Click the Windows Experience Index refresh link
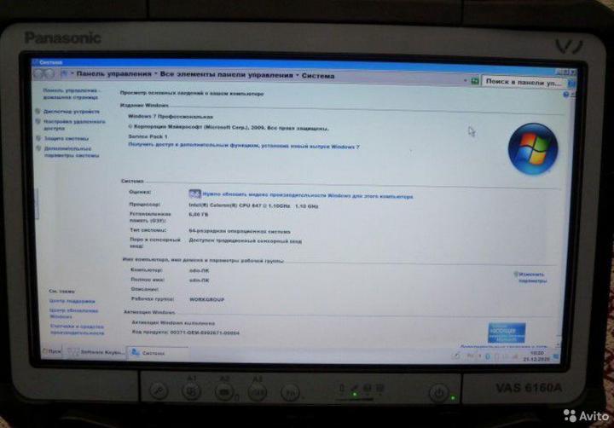 tap(307, 195)
